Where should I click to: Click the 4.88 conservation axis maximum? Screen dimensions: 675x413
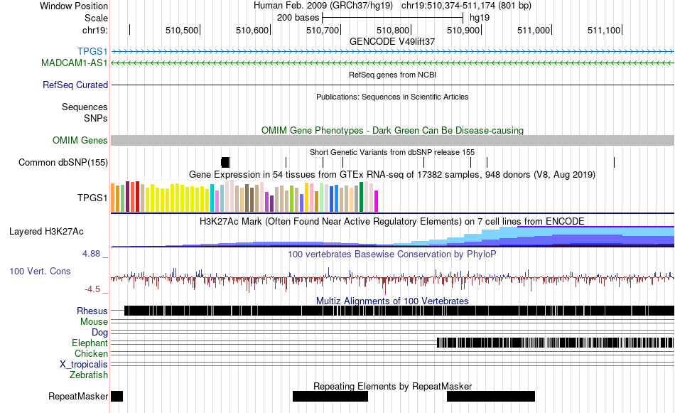click(91, 254)
